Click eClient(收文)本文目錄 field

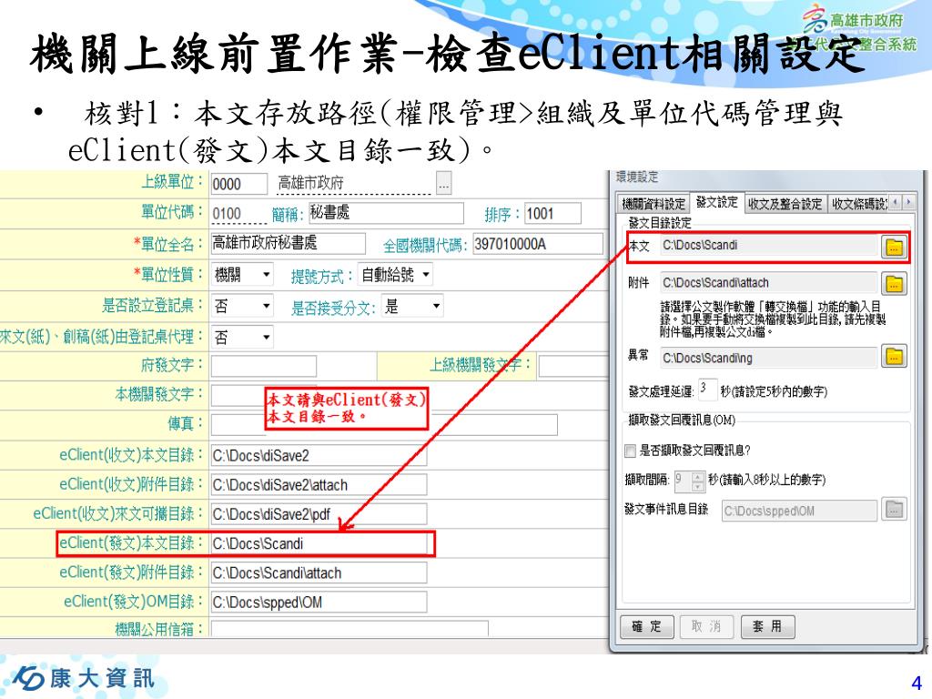(x=319, y=456)
